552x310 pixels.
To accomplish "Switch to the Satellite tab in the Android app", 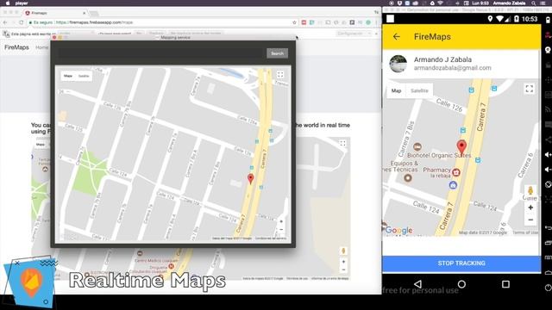I will 419,90.
